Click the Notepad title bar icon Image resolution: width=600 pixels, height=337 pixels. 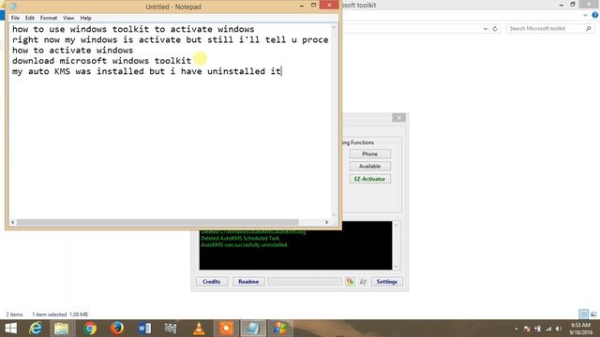tap(13, 7)
